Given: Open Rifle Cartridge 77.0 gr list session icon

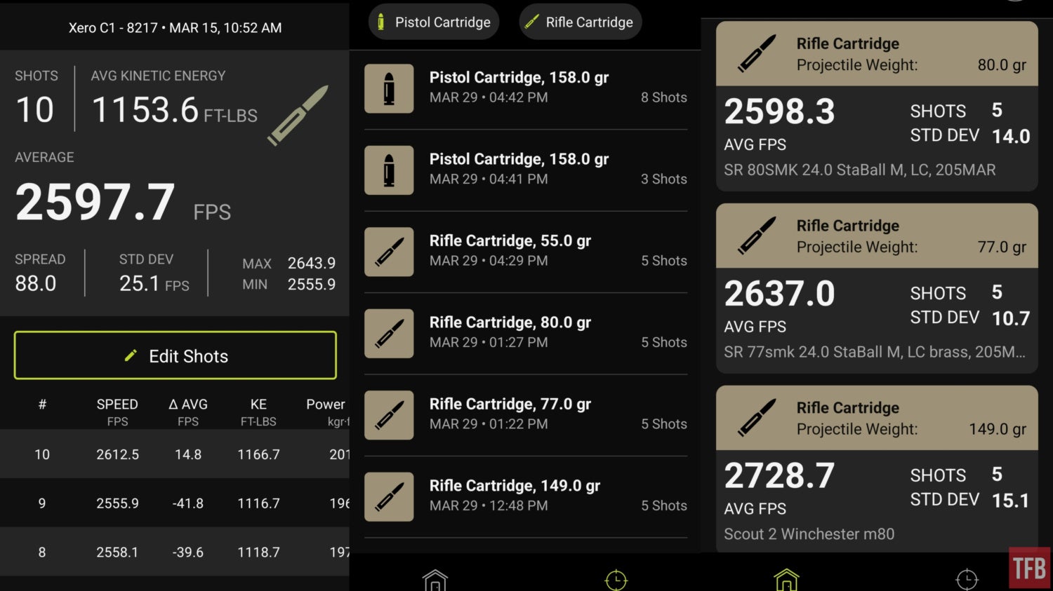Looking at the screenshot, I should click(389, 415).
